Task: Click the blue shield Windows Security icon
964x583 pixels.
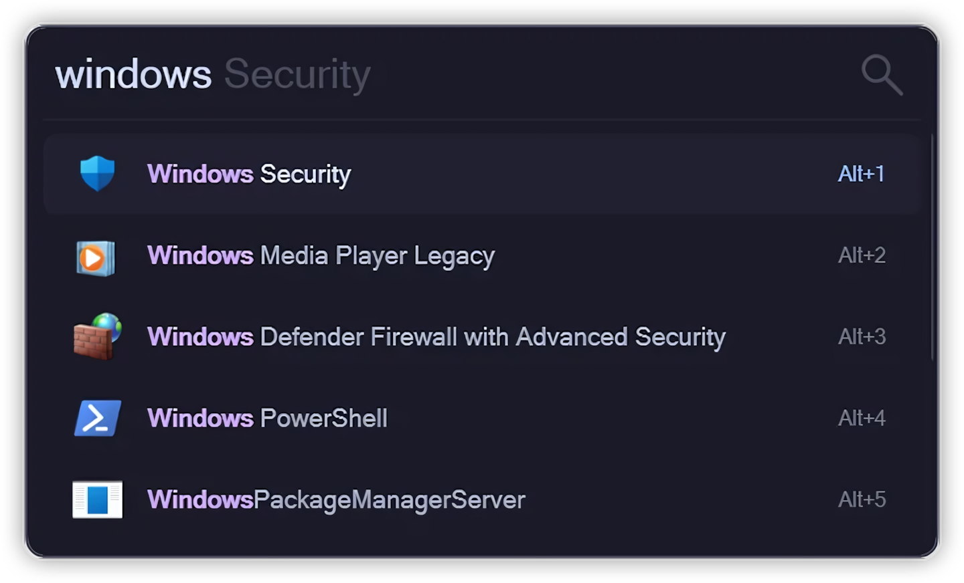Action: tap(98, 174)
